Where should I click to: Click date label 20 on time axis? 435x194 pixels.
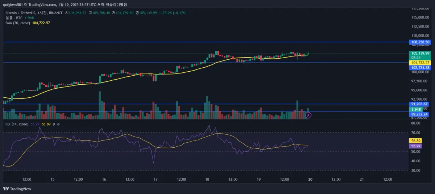pos(310,179)
